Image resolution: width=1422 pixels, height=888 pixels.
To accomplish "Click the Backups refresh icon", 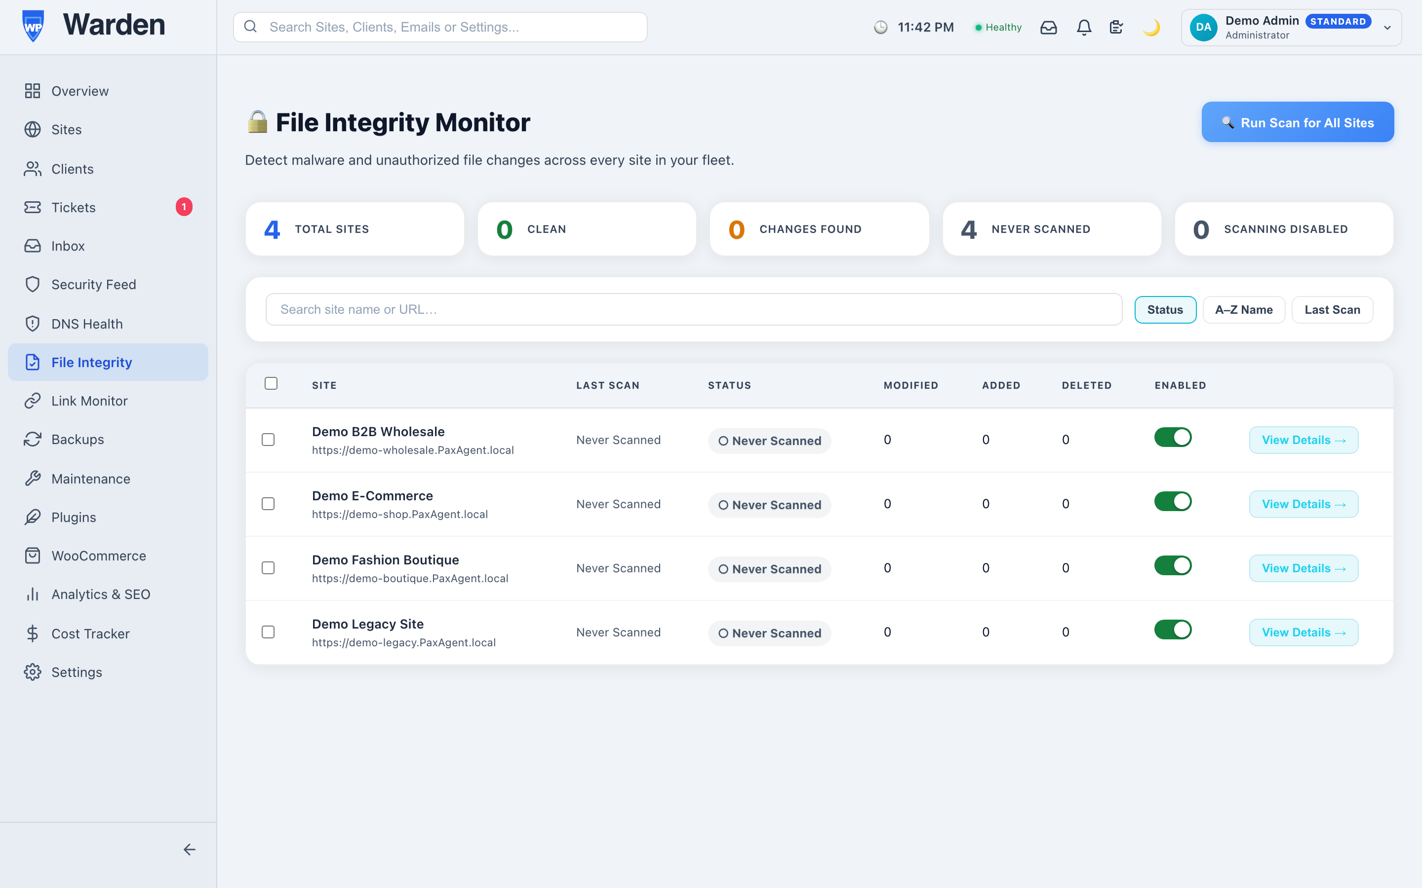I will tap(32, 439).
